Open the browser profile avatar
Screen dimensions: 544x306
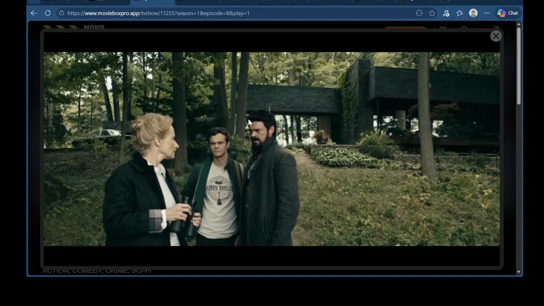(473, 13)
